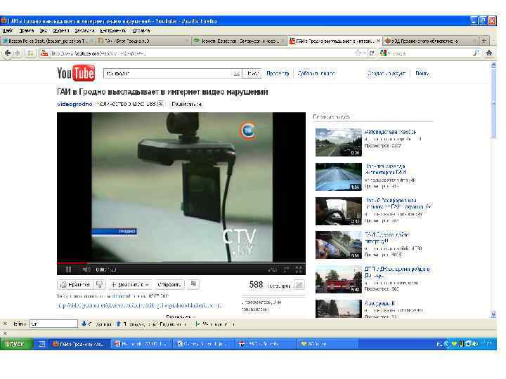Expand the player with the large-player icon

pos(286,270)
